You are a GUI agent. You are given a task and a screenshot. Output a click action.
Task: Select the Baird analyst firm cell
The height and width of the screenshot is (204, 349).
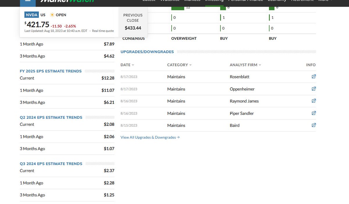coord(235,125)
